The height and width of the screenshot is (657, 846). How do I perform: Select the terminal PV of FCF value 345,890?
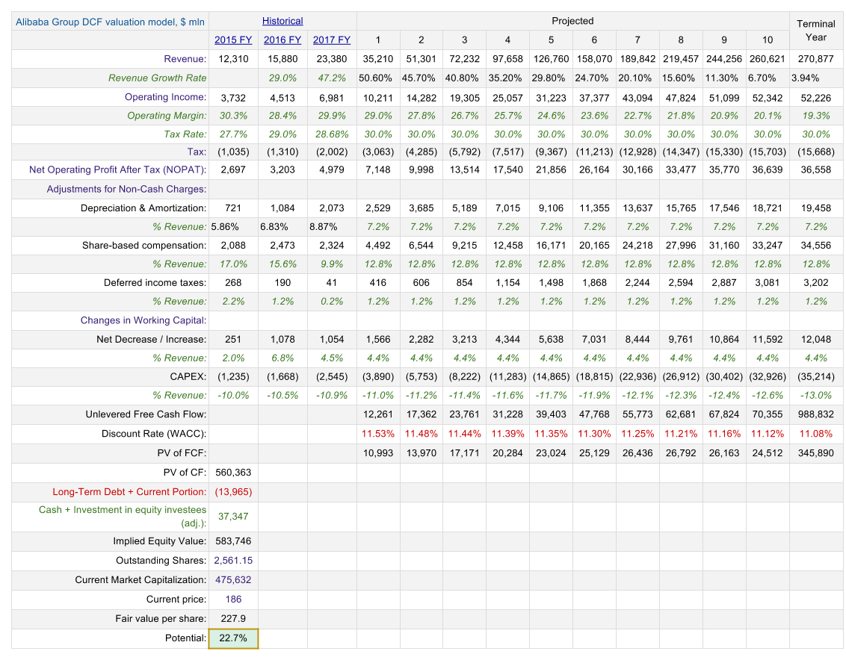pyautogui.click(x=815, y=452)
